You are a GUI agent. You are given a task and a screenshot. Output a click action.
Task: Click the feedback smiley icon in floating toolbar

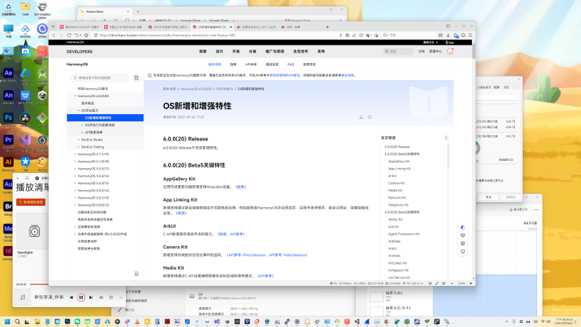coord(463,251)
